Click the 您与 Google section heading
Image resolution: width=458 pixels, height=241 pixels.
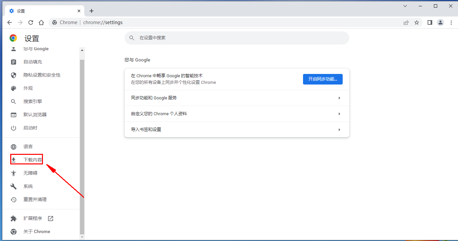tap(137, 60)
